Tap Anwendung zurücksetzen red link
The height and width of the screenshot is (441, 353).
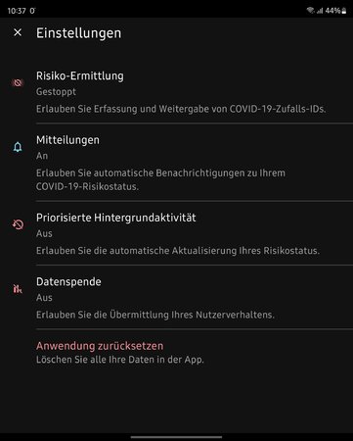pyautogui.click(x=100, y=346)
